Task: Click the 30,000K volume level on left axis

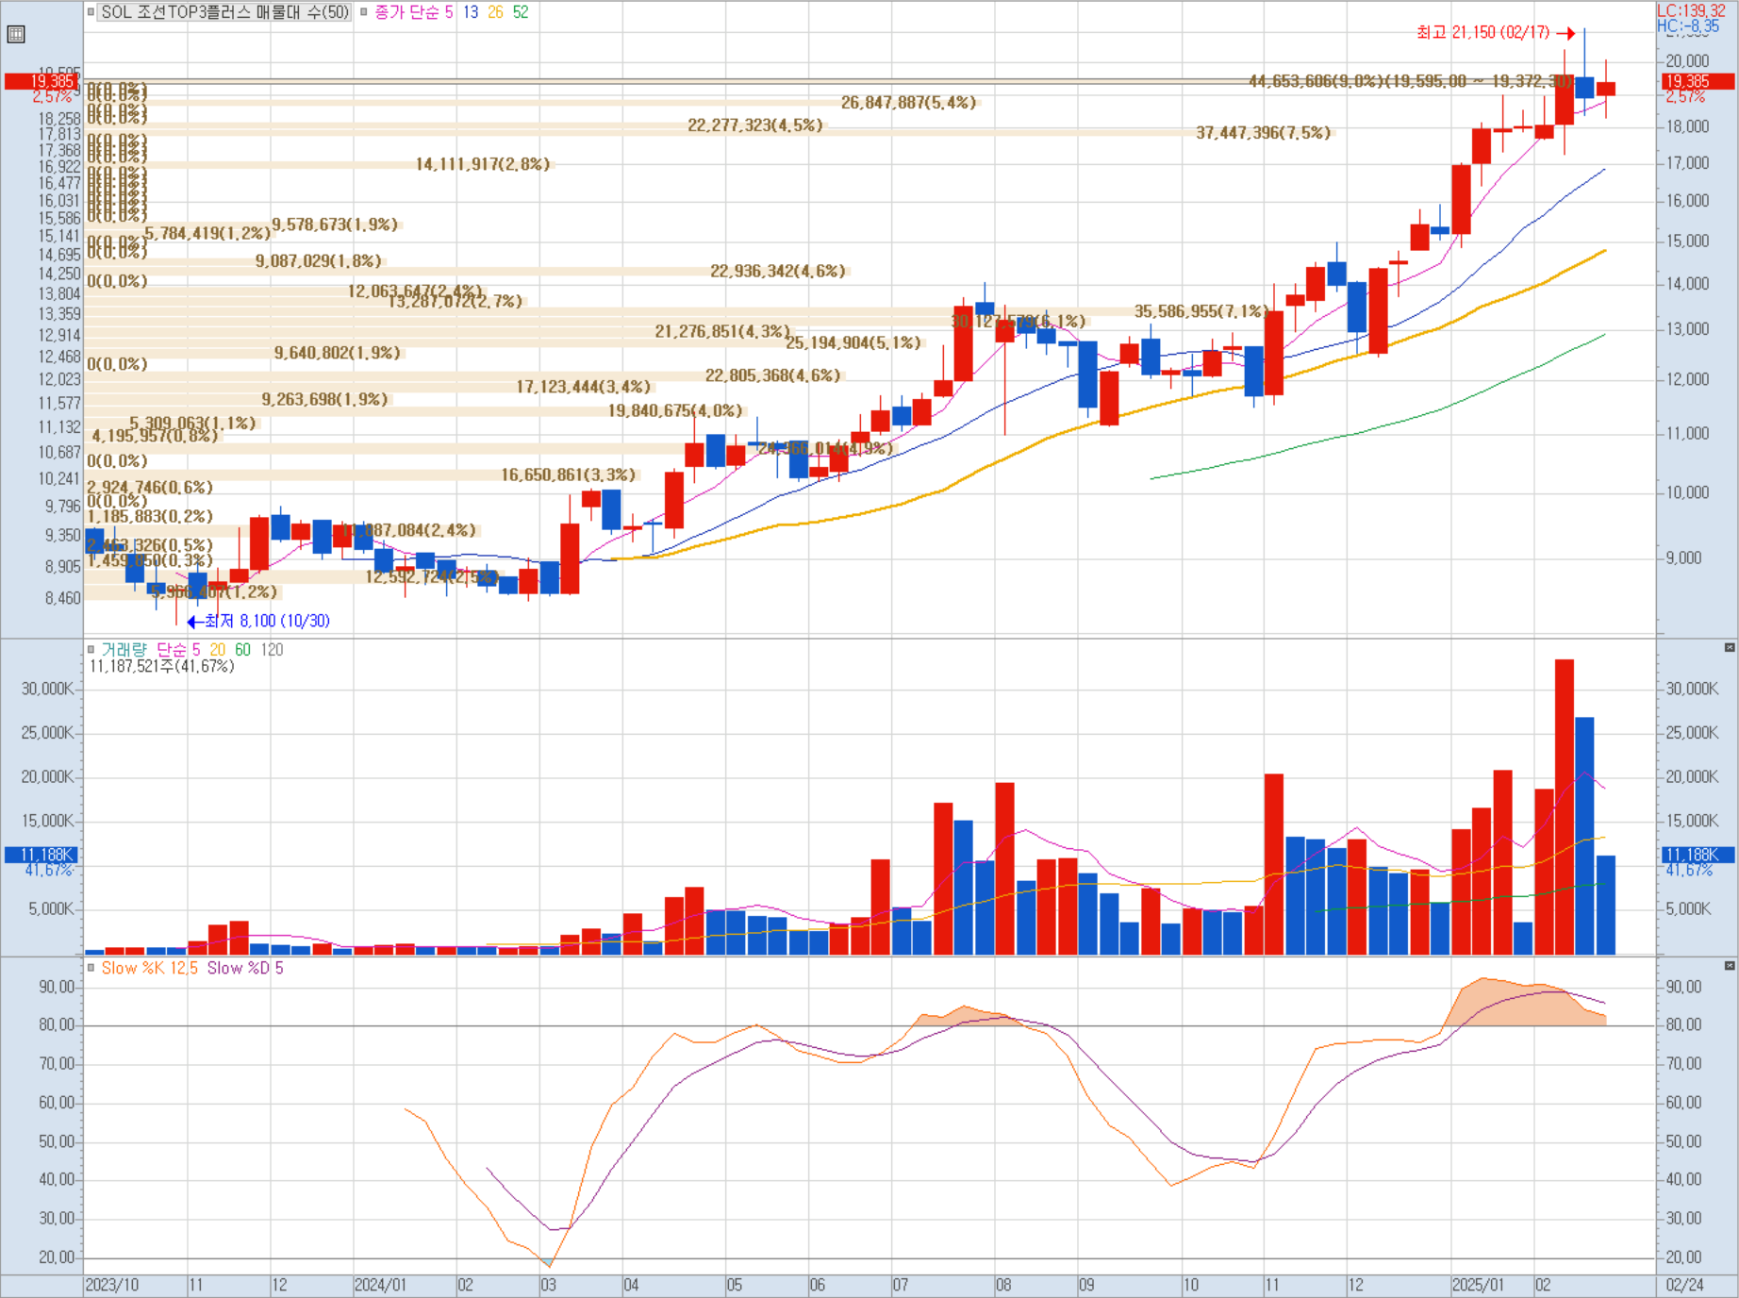Action: pos(47,689)
